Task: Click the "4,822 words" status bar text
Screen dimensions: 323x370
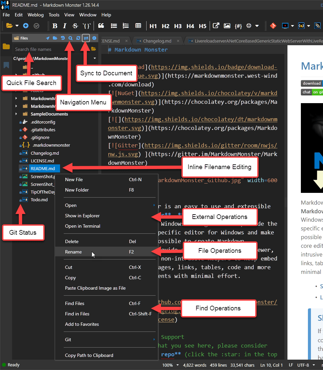Action: point(195,365)
